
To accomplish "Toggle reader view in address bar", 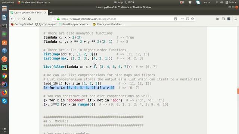I will coord(176,19).
